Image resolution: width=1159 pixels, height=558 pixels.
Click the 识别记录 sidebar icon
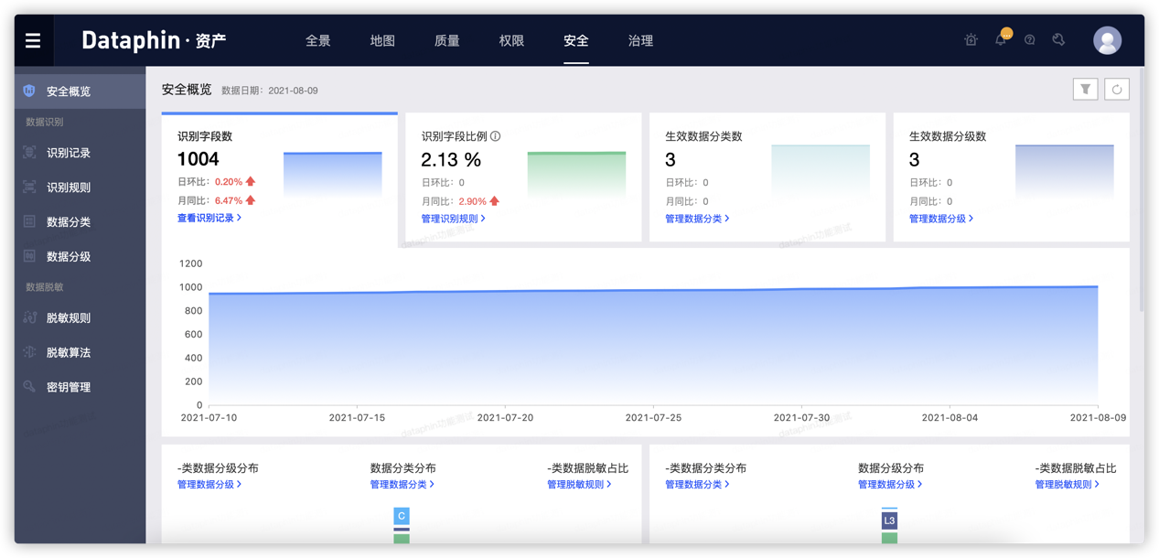pyautogui.click(x=29, y=153)
